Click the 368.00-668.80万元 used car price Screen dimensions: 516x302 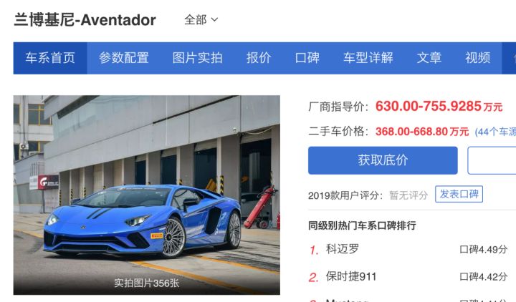pos(422,132)
